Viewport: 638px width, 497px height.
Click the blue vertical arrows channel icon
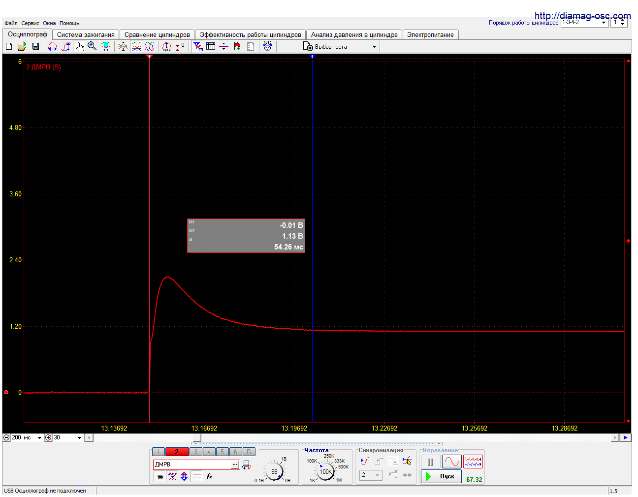click(x=184, y=476)
